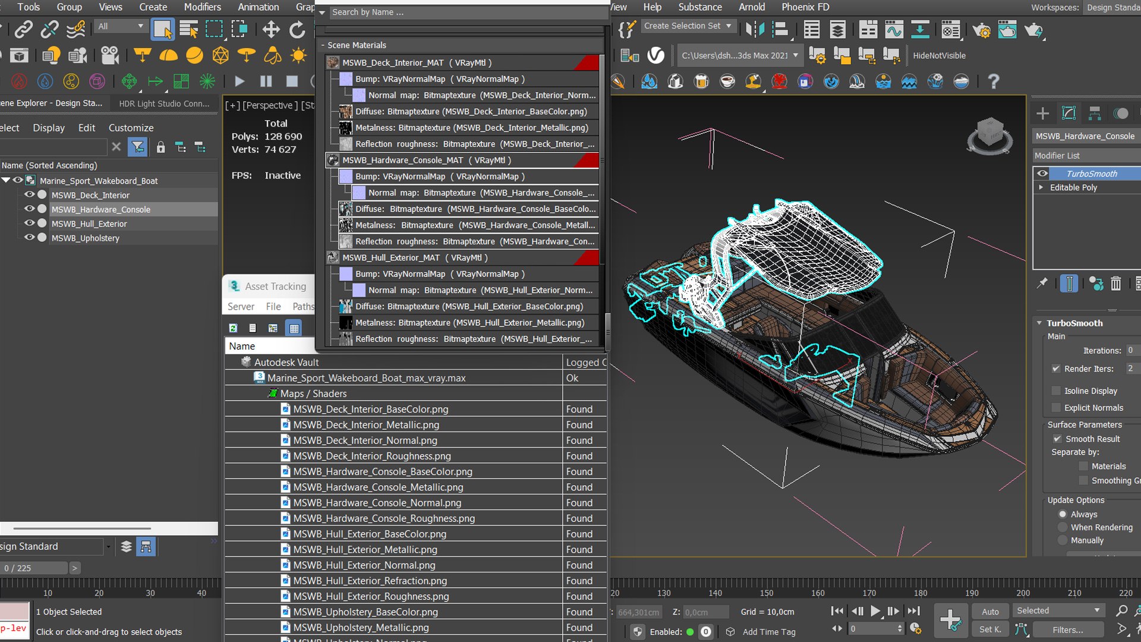This screenshot has width=1141, height=642.
Task: Hide MSWB_Hull_Exterior with its eye icon
Action: click(29, 224)
